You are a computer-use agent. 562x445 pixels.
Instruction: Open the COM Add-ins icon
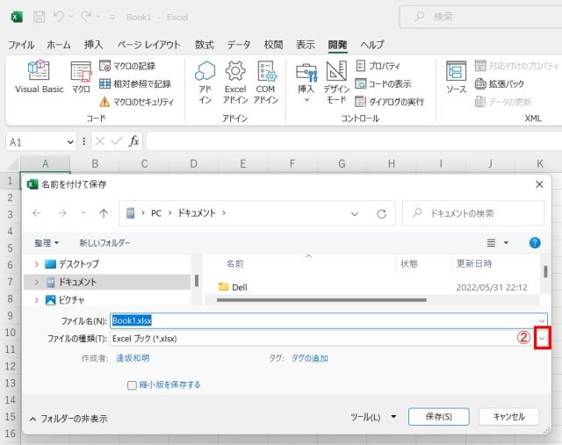click(266, 82)
